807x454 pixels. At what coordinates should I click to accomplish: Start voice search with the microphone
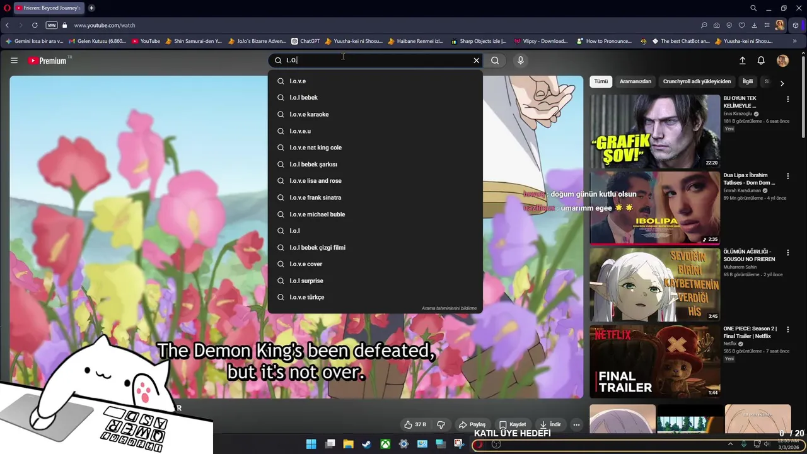click(x=520, y=61)
